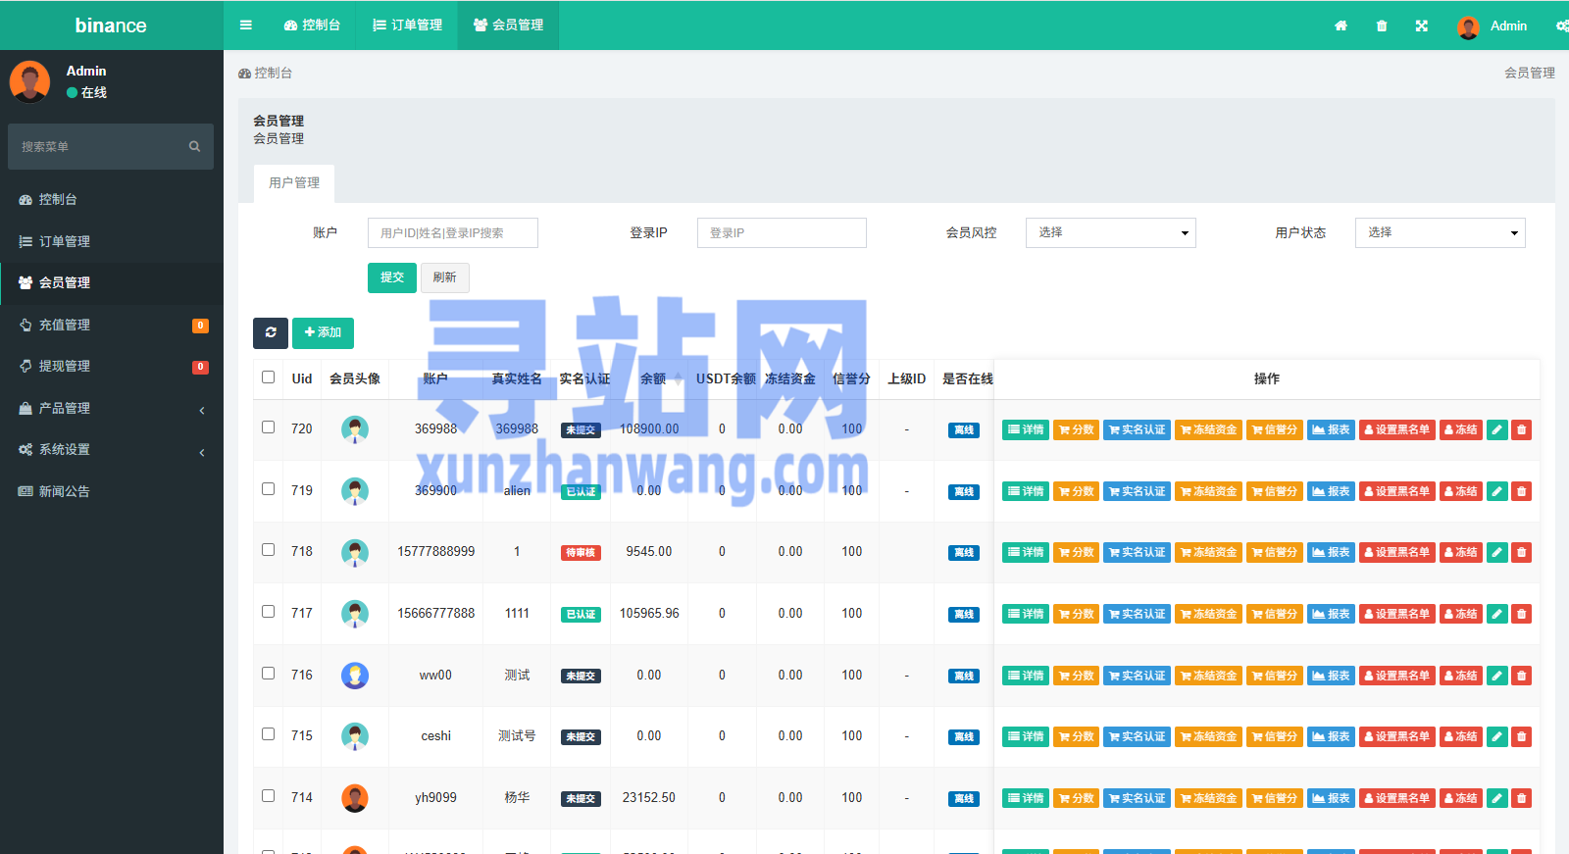
Task: Open 订单管理 in top navigation
Action: [x=408, y=25]
